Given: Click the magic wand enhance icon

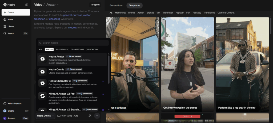Looking at the screenshot, I should coord(90,116).
